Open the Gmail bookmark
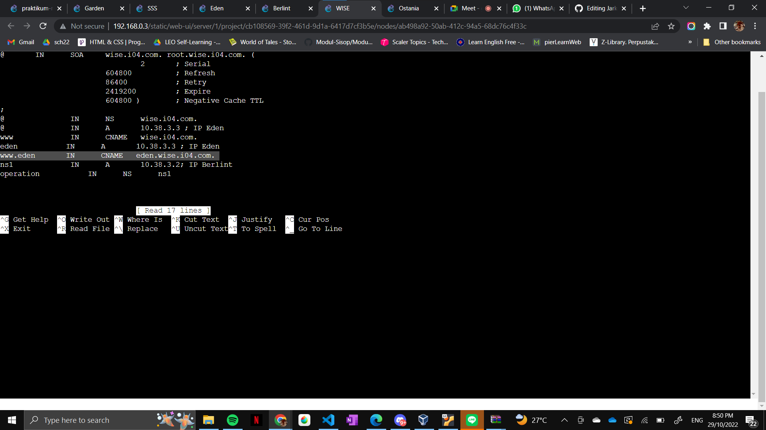The image size is (766, 430). click(x=20, y=42)
